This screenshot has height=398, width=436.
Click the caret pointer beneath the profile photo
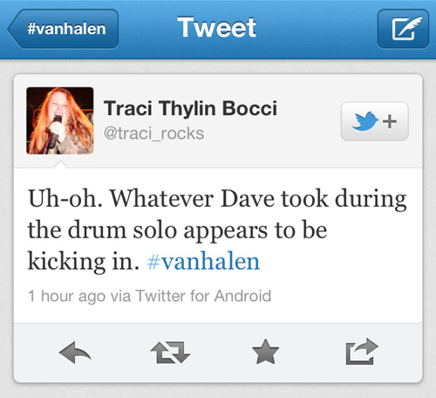pos(60,165)
